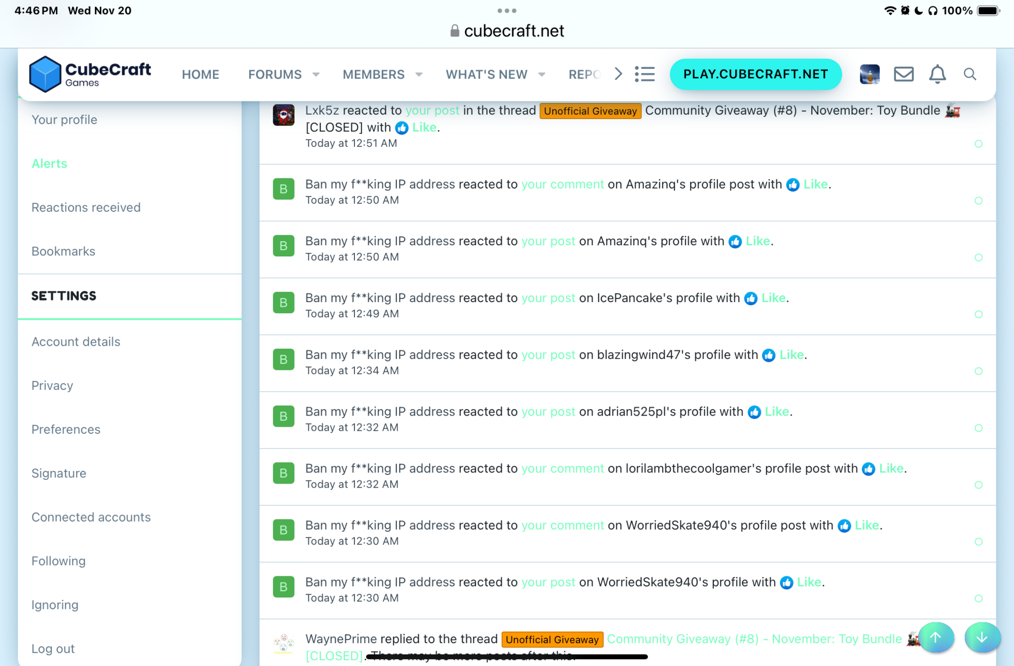Image resolution: width=1014 pixels, height=666 pixels.
Task: Click Unofficial Giveaway tag in WaynePrime alert
Action: tap(552, 640)
